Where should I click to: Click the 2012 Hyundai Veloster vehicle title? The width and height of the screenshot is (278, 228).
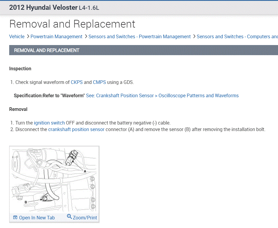(x=43, y=8)
